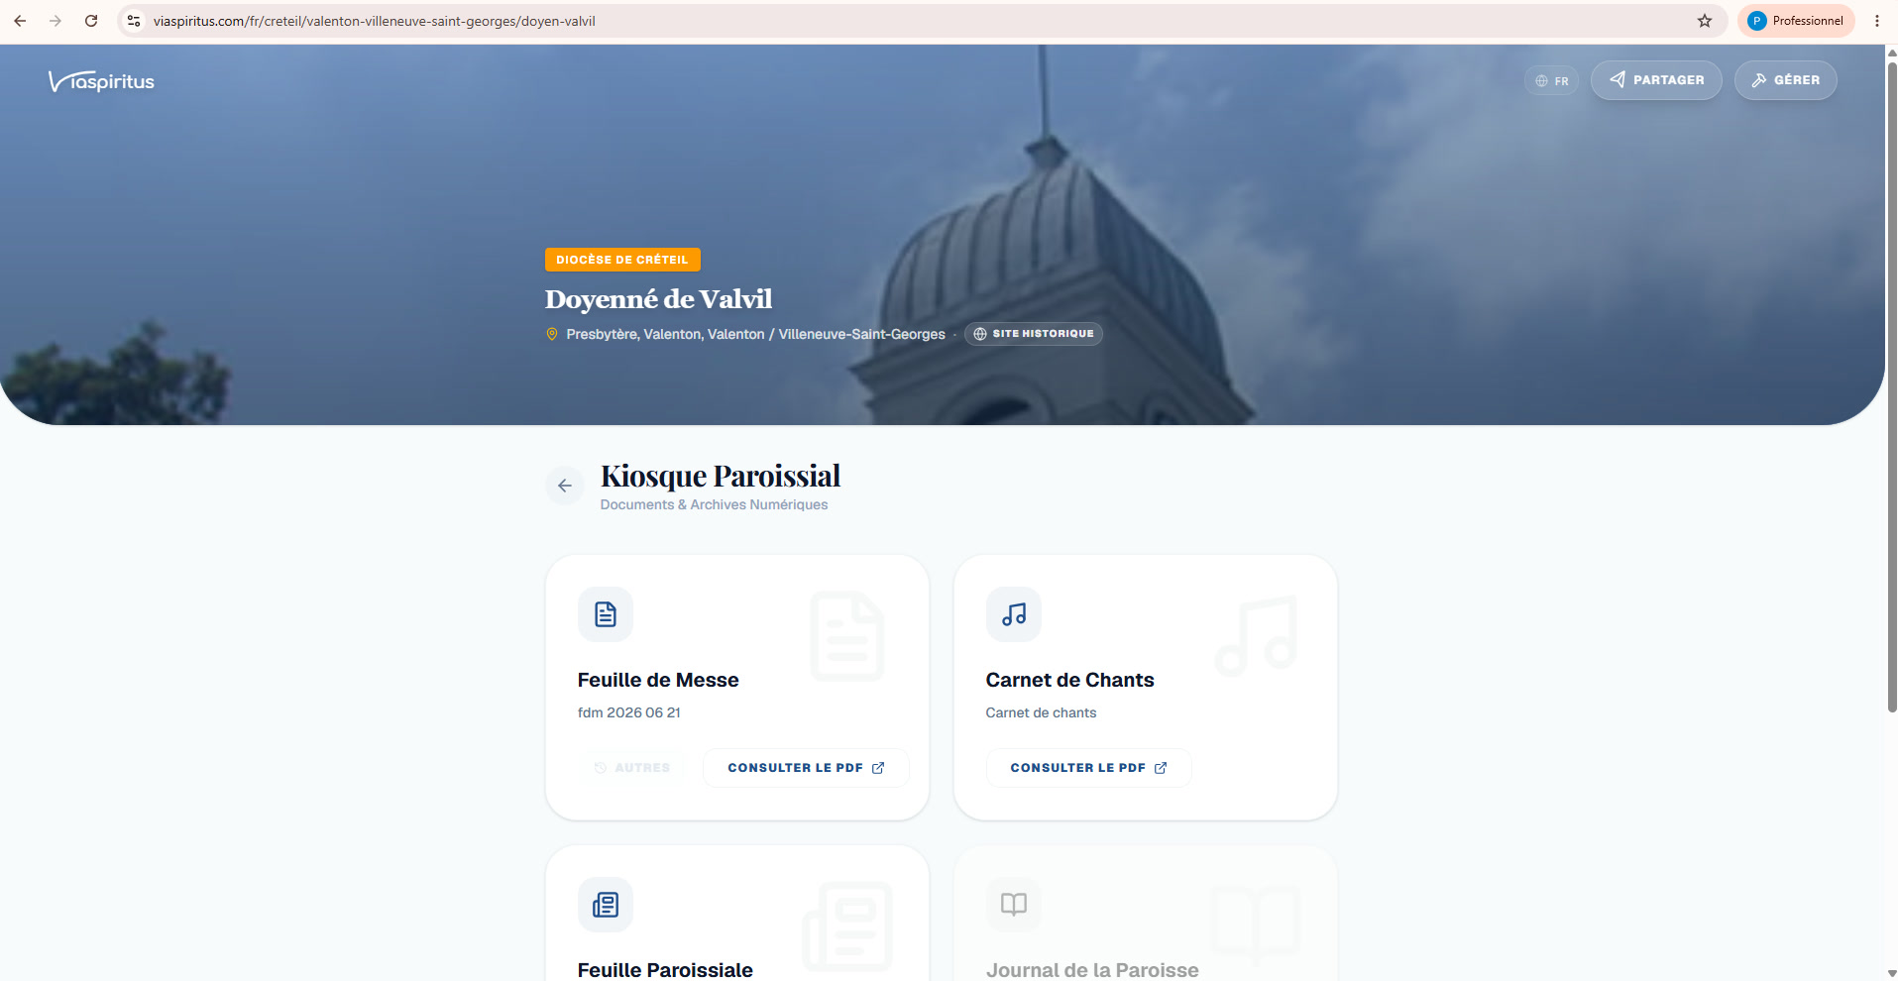This screenshot has height=981, width=1898.
Task: Click the Carnet de Chants title
Action: tap(1069, 680)
